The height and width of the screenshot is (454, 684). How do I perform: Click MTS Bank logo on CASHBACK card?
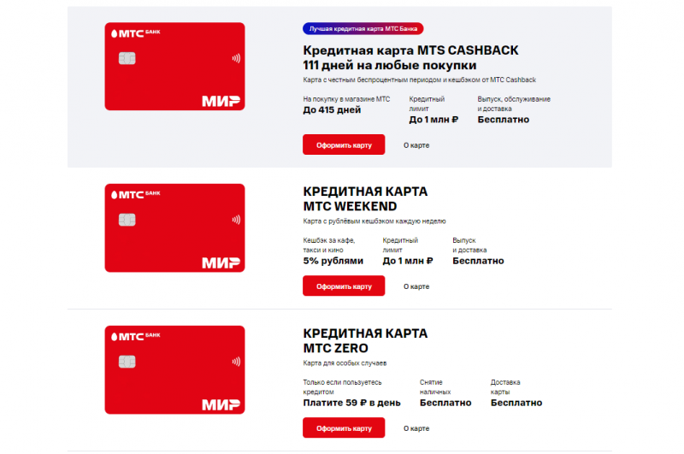pyautogui.click(x=132, y=33)
